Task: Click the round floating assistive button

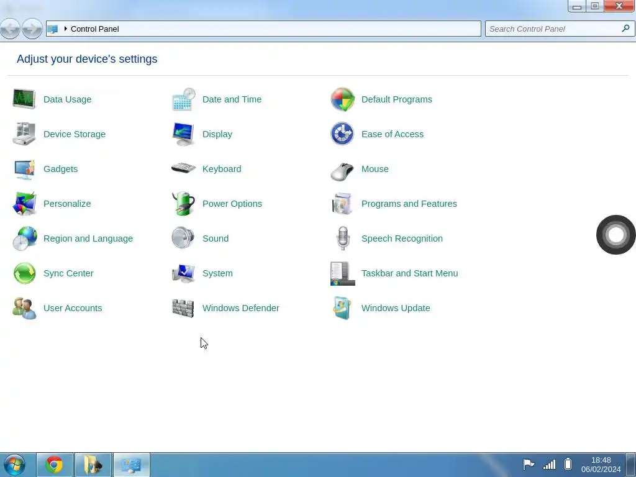Action: 616,234
